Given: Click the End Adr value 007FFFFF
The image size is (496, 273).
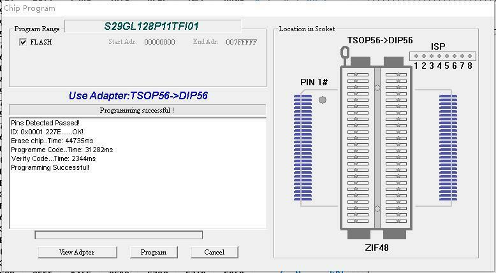Looking at the screenshot, I should pyautogui.click(x=242, y=43).
